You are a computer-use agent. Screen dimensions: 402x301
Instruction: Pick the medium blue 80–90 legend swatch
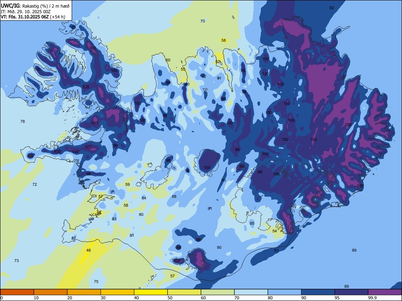point(285,292)
